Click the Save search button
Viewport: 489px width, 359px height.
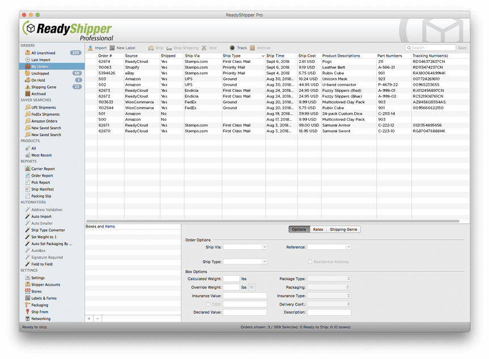(x=462, y=48)
